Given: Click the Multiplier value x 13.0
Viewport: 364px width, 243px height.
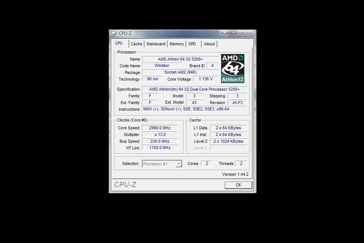Looking at the screenshot, I should [x=160, y=135].
